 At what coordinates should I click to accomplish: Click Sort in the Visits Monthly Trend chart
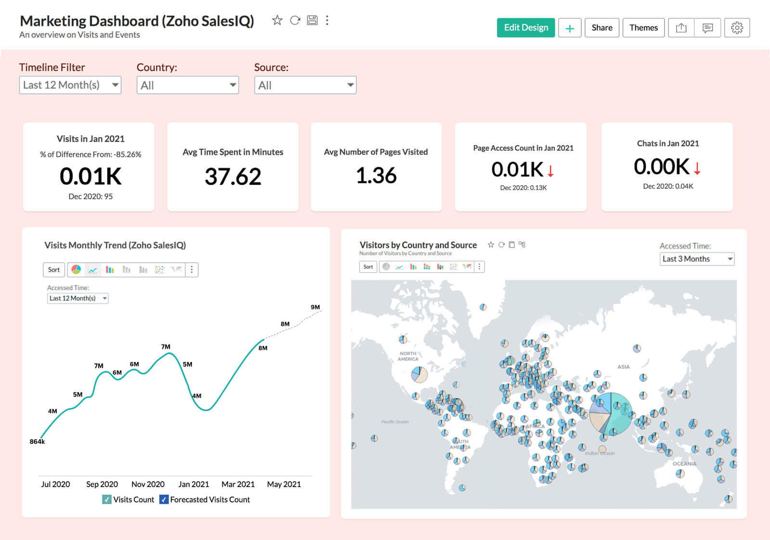54,270
